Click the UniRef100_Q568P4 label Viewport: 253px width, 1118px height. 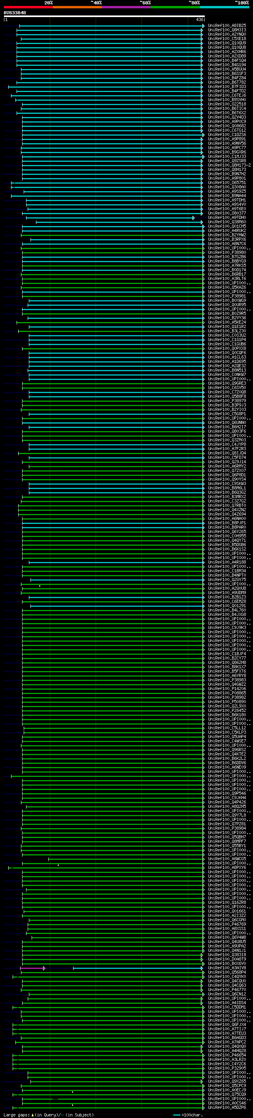tap(227, 972)
